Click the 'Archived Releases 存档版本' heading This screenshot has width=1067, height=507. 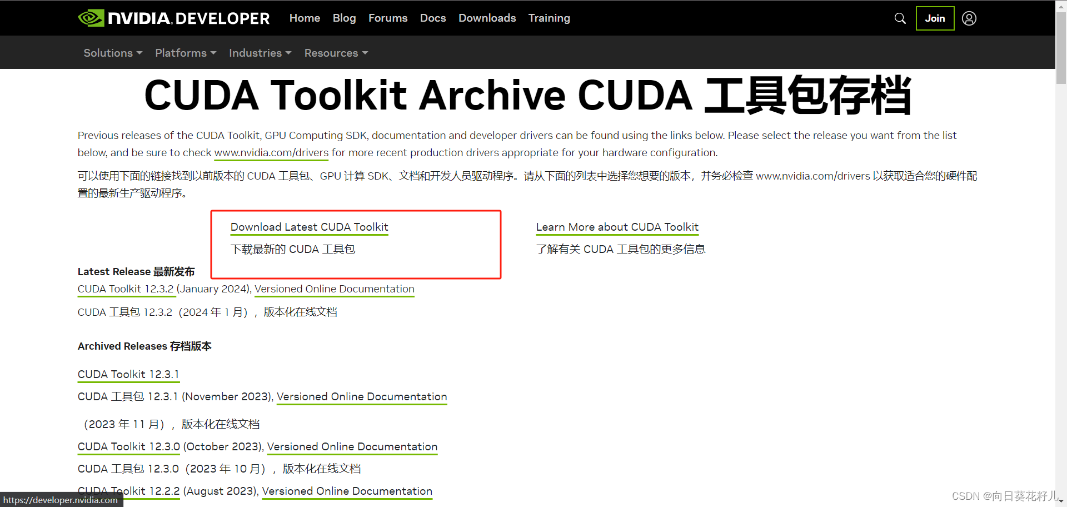(x=144, y=346)
